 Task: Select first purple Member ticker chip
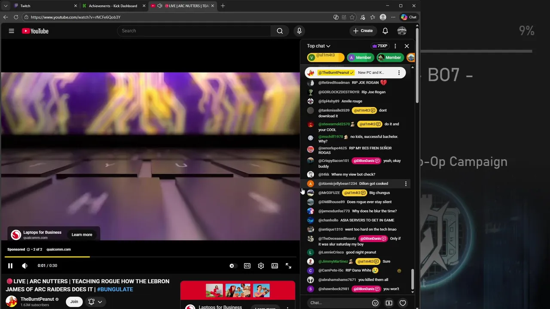click(360, 58)
